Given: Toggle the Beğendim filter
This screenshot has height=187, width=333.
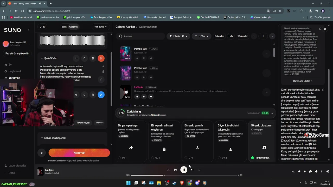Looking at the screenshot, I should [219, 36].
